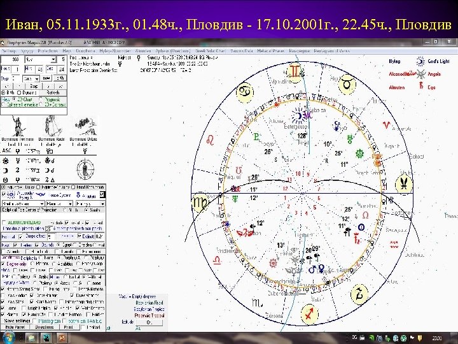Click the Directions button

click(x=45, y=327)
